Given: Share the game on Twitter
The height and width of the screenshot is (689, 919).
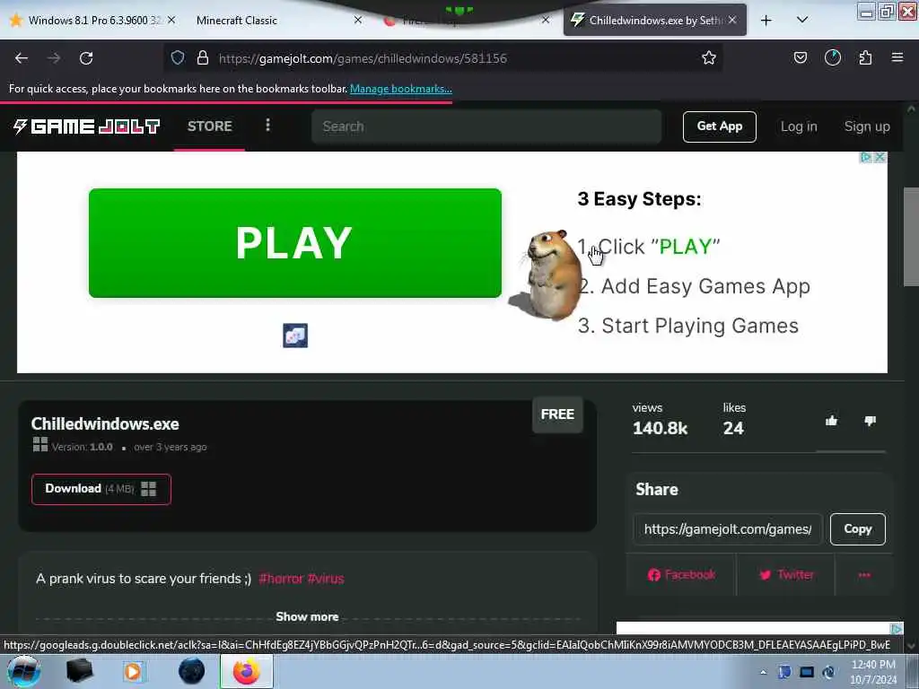Looking at the screenshot, I should coord(786,575).
